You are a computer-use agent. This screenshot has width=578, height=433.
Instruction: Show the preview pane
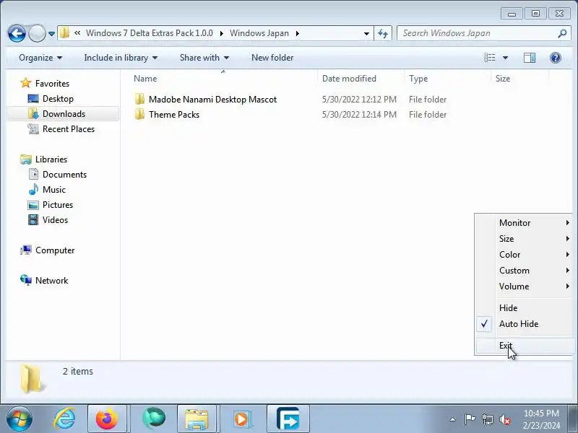(530, 58)
